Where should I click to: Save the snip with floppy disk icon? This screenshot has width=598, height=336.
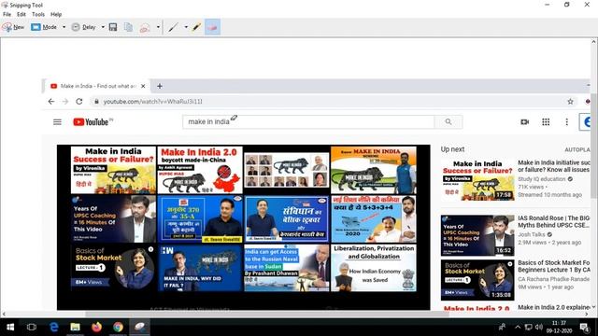pyautogui.click(x=113, y=27)
